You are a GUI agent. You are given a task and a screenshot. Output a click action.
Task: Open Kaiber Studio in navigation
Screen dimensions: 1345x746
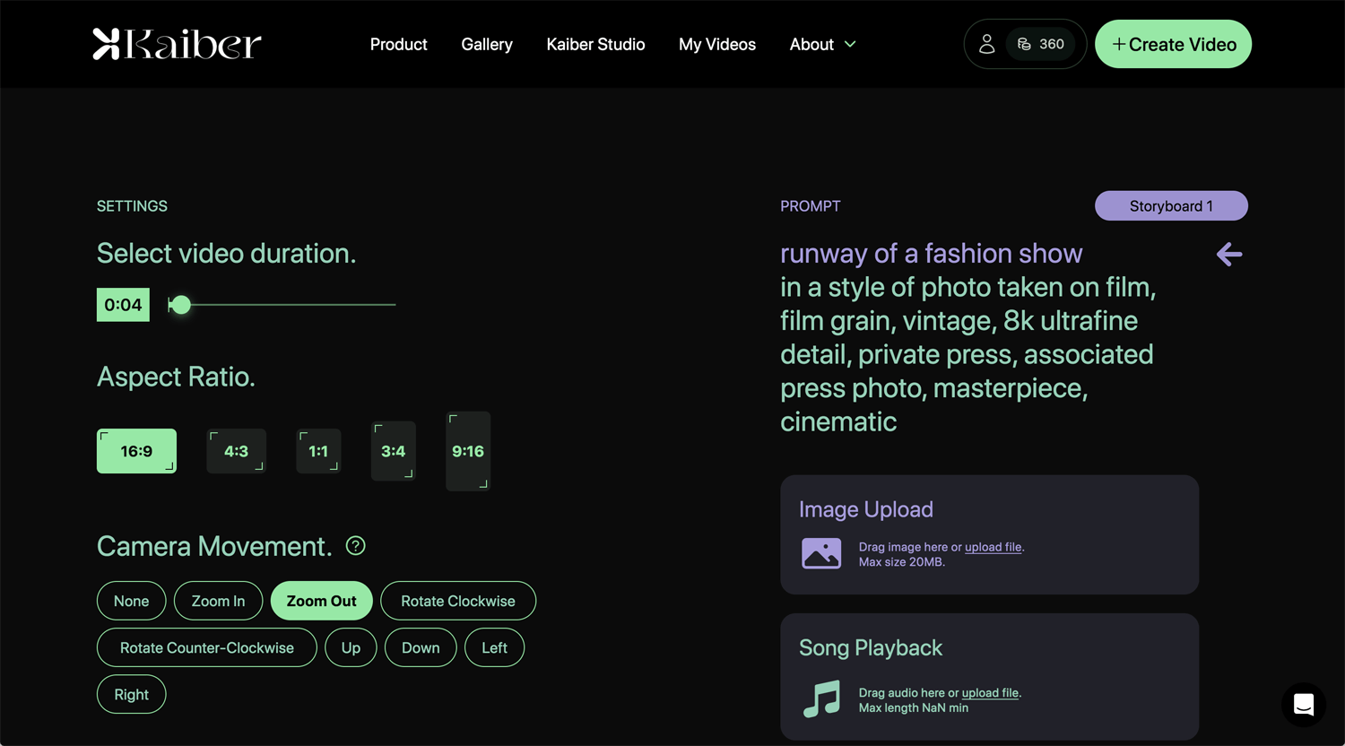596,44
